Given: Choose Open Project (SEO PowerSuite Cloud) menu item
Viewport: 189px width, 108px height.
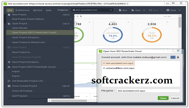Looking at the screenshot, I should tap(40, 33).
